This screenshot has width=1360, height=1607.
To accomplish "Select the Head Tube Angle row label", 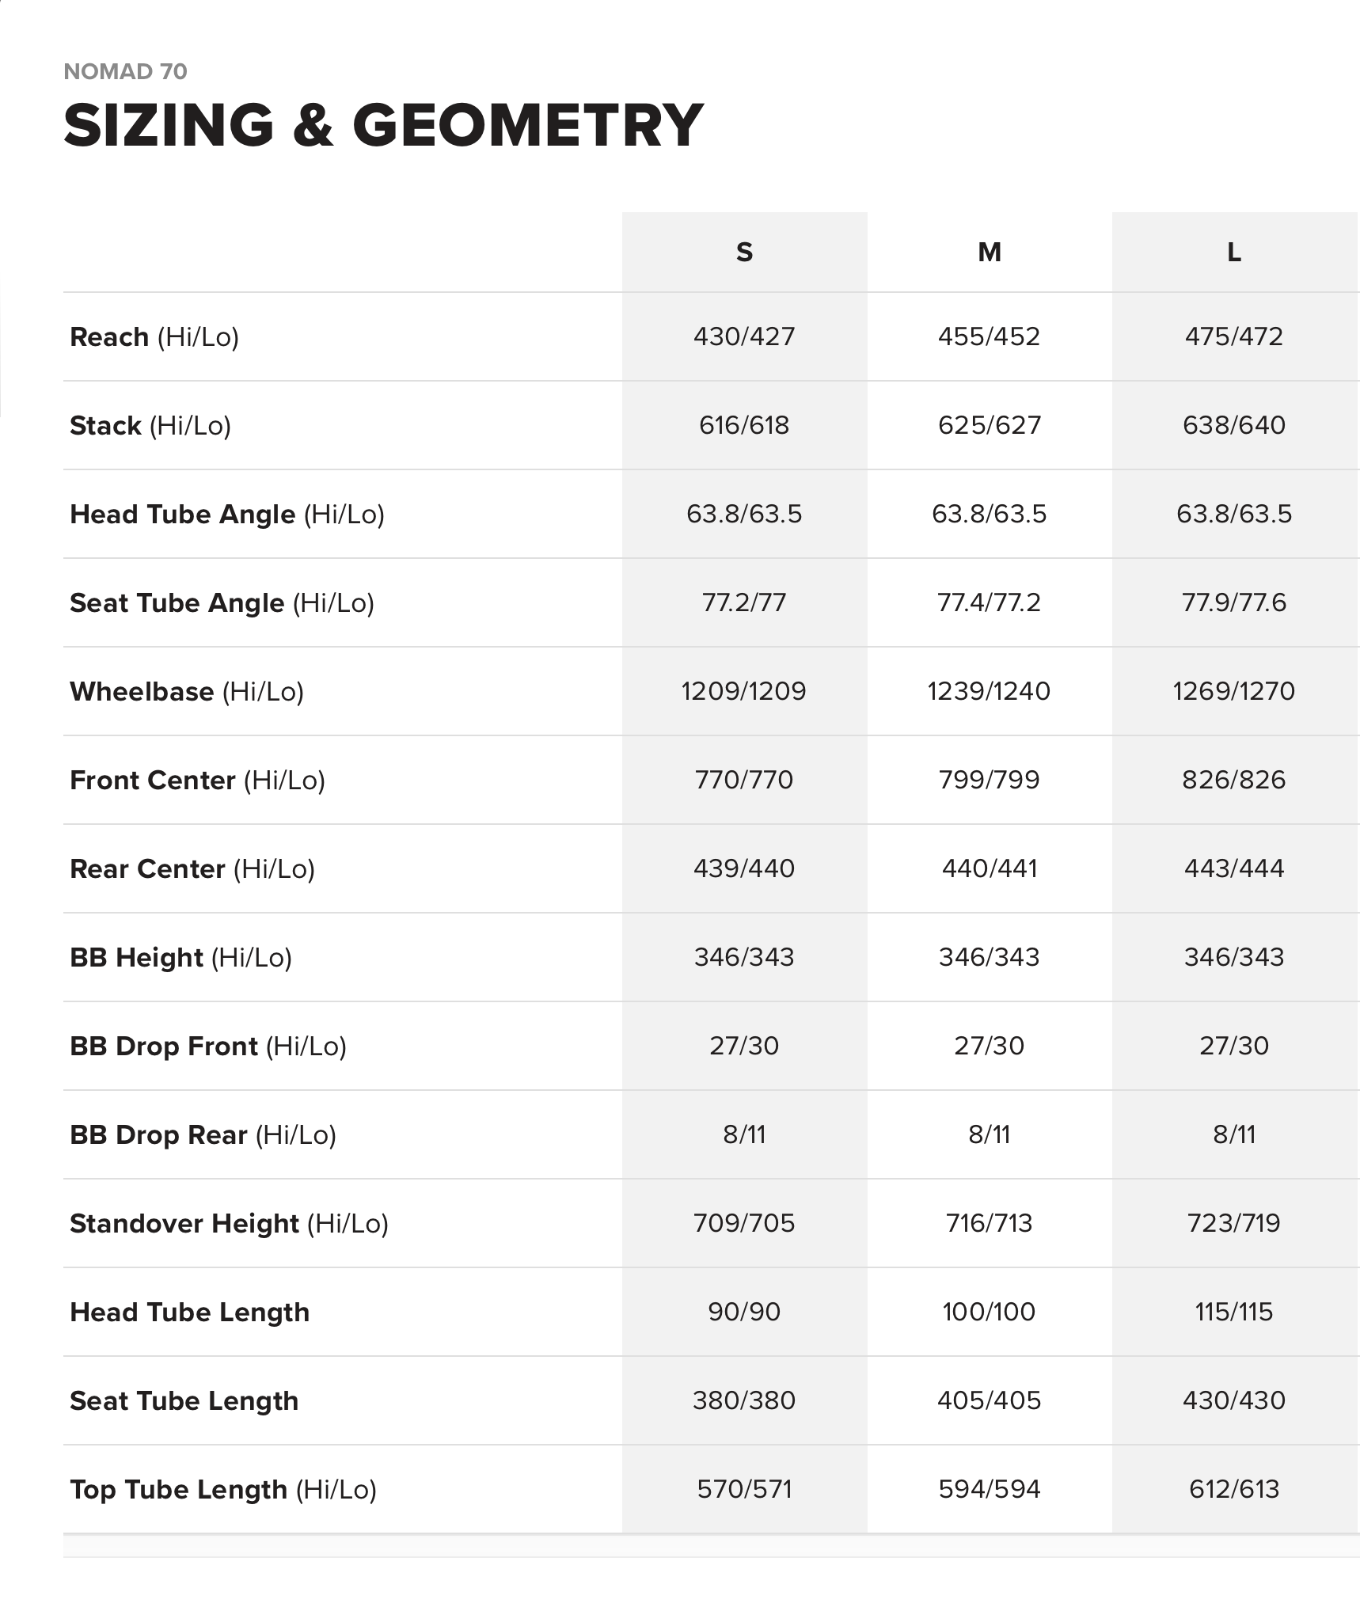I will 227,515.
